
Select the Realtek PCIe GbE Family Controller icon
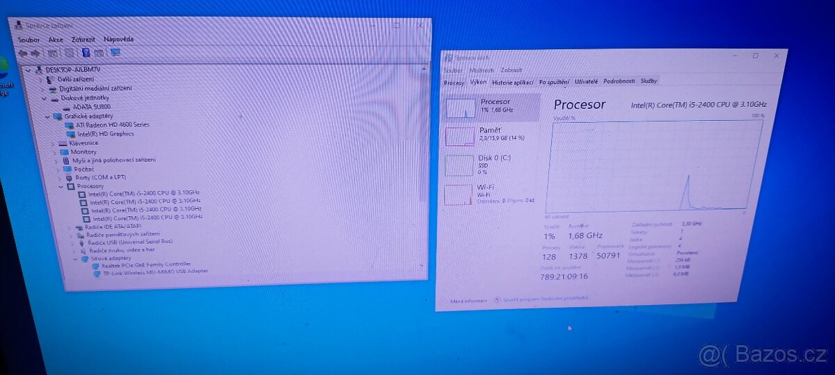pos(95,265)
